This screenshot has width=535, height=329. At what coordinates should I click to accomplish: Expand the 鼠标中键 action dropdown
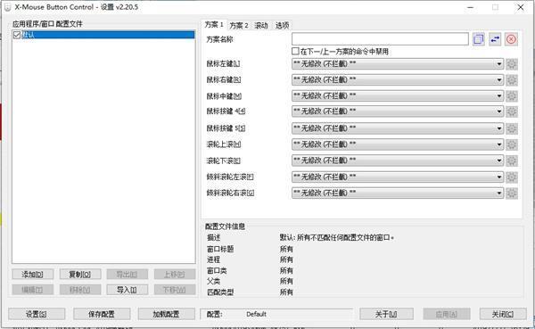coord(398,96)
